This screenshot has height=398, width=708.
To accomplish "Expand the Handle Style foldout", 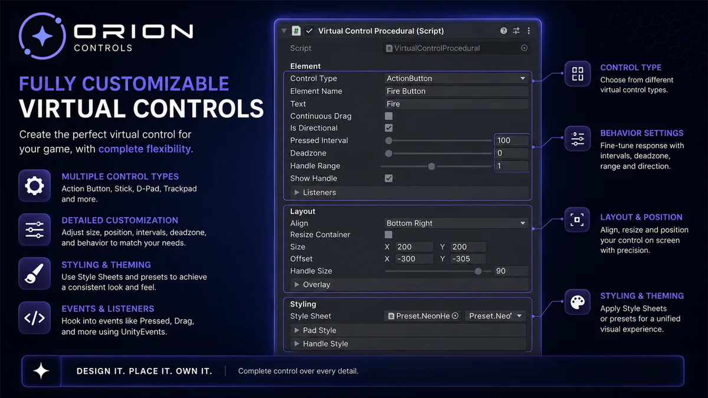I will pyautogui.click(x=297, y=344).
